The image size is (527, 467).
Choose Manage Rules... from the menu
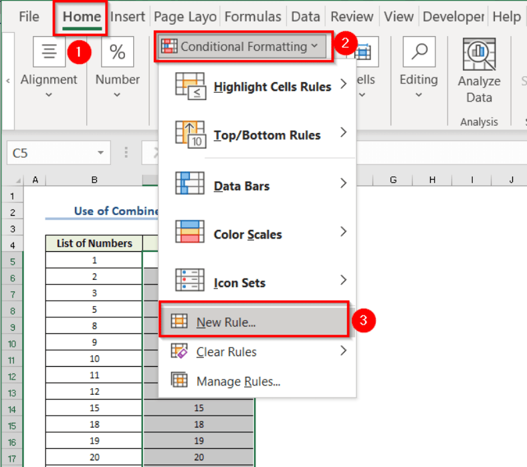tap(257, 381)
